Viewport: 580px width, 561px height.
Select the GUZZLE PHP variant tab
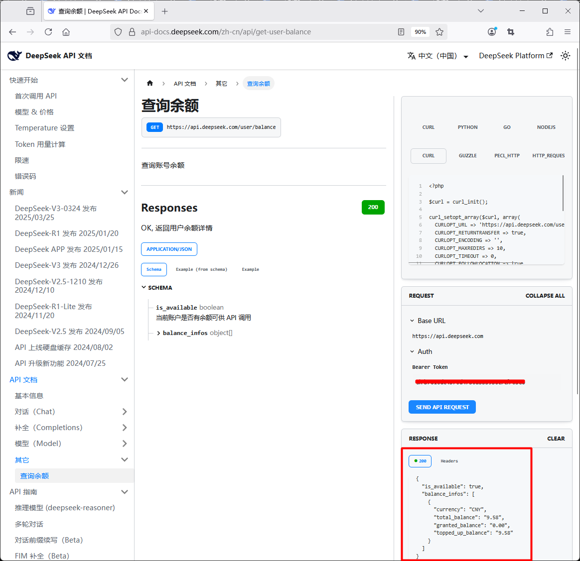[467, 156]
